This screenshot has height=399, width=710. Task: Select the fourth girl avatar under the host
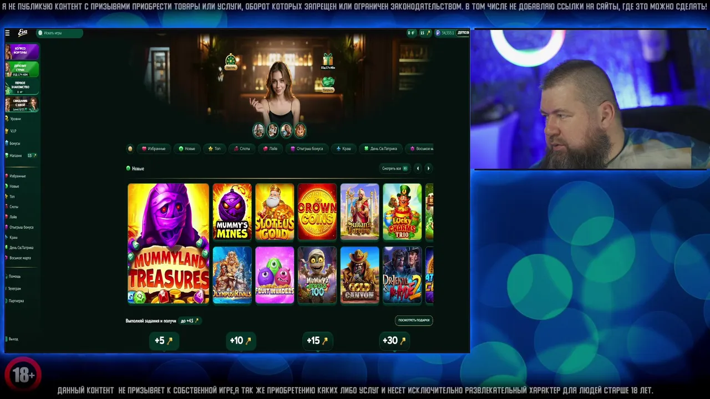[x=300, y=130]
